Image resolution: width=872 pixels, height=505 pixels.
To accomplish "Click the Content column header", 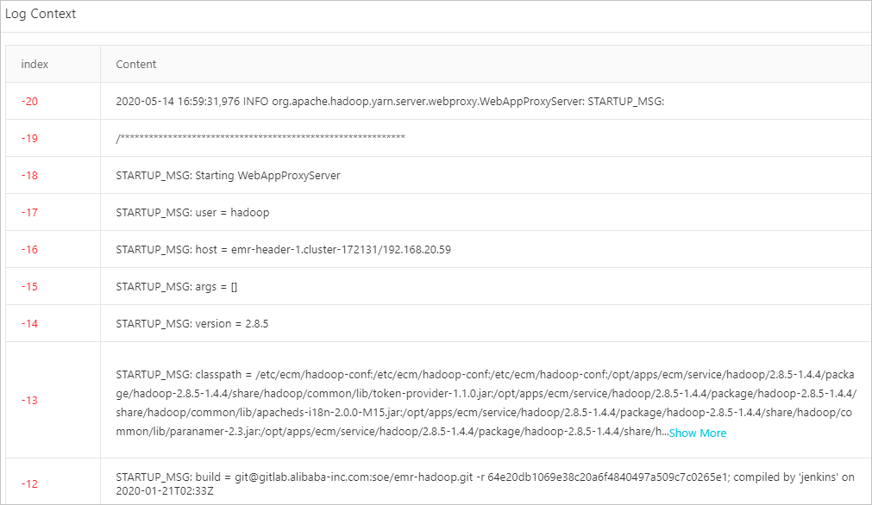I will pyautogui.click(x=136, y=65).
